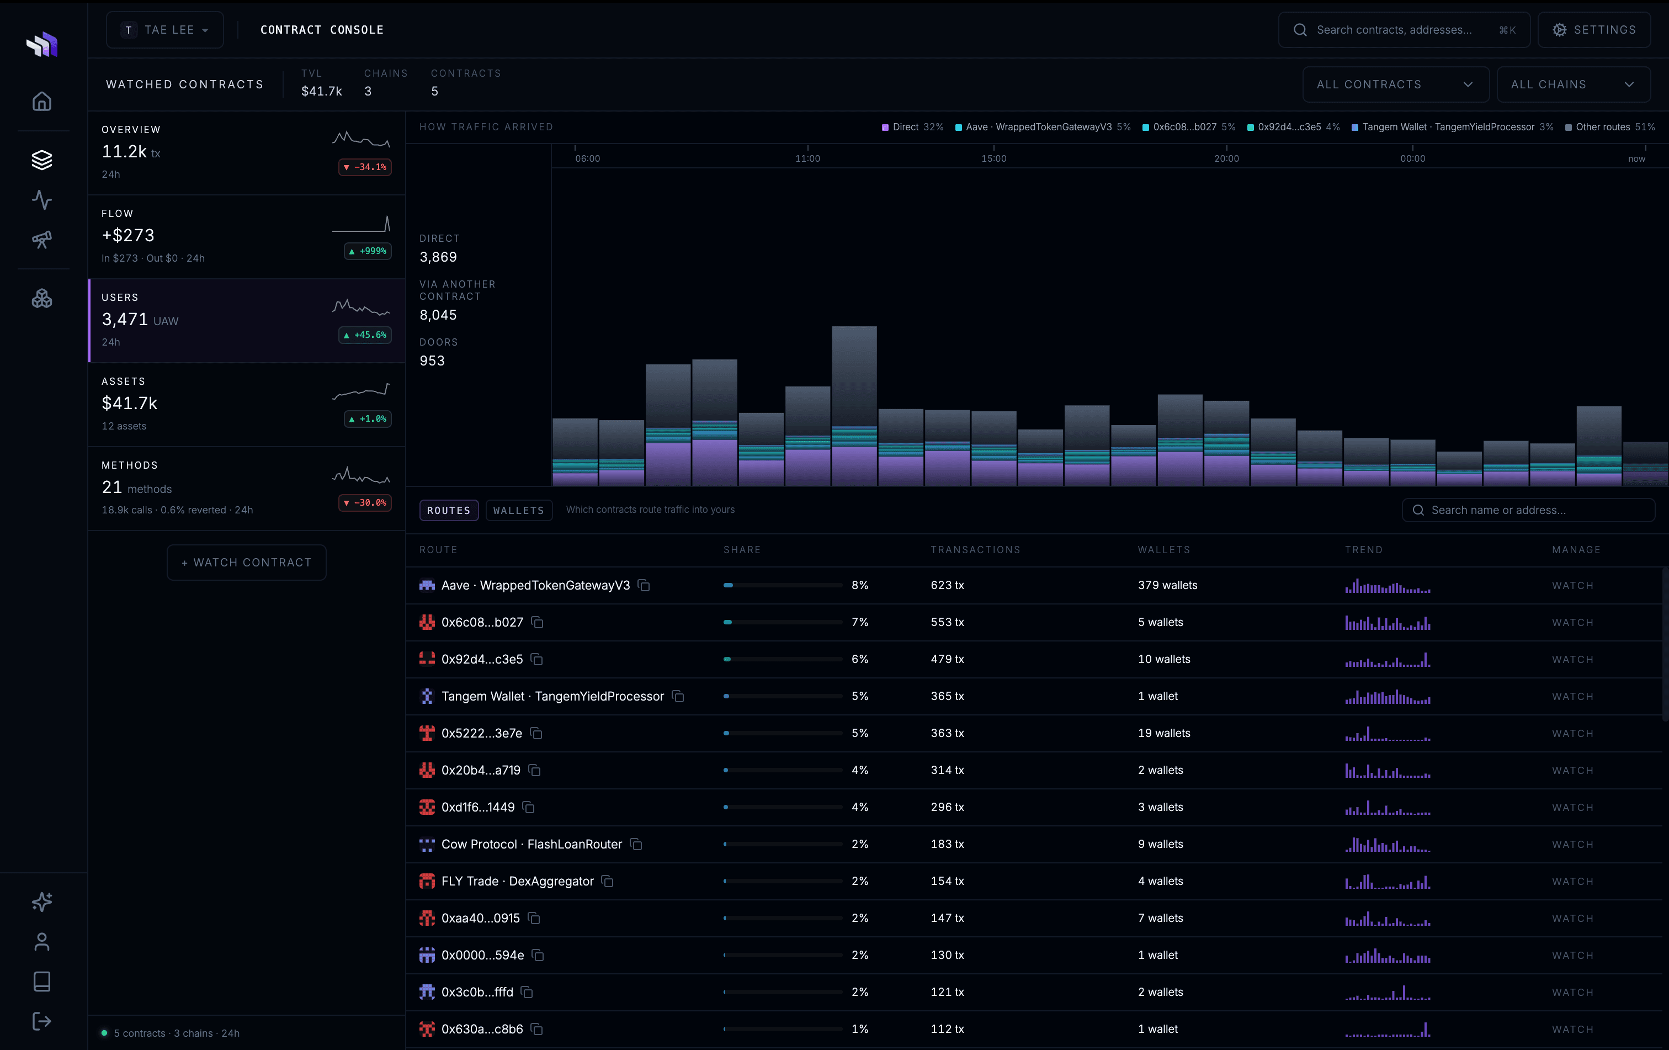Open the activity pulse icon in sidebar
This screenshot has width=1669, height=1050.
click(41, 200)
